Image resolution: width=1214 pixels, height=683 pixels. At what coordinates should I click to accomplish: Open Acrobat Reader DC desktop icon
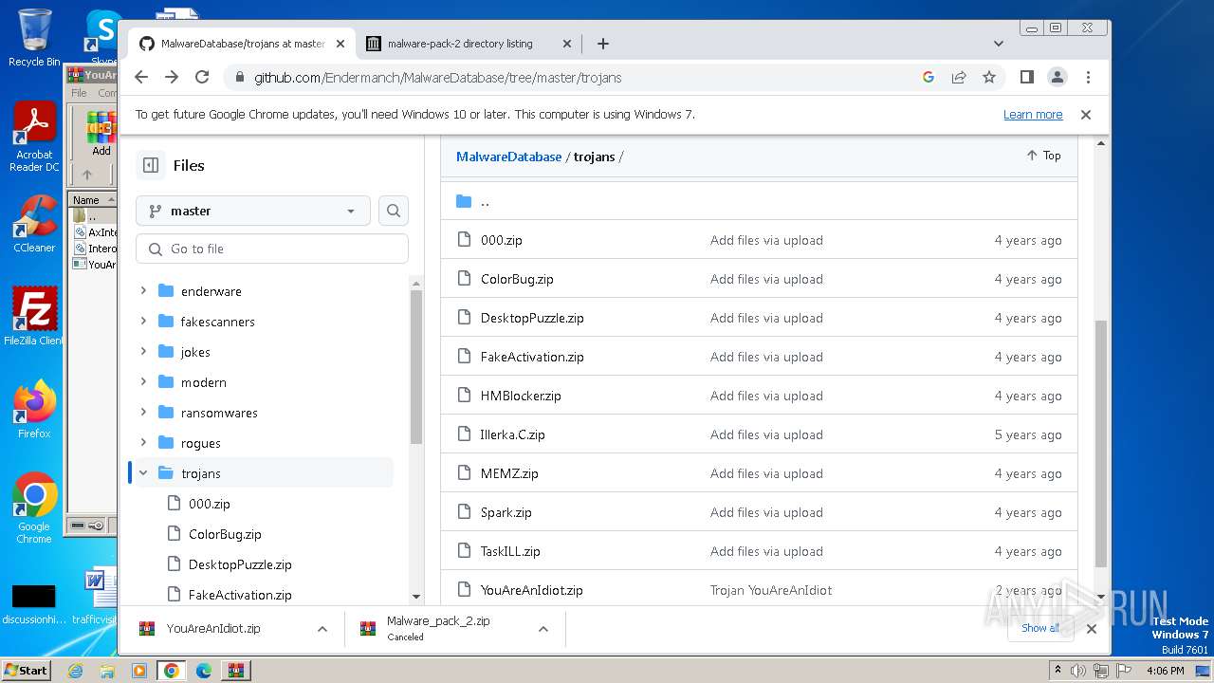pyautogui.click(x=34, y=138)
